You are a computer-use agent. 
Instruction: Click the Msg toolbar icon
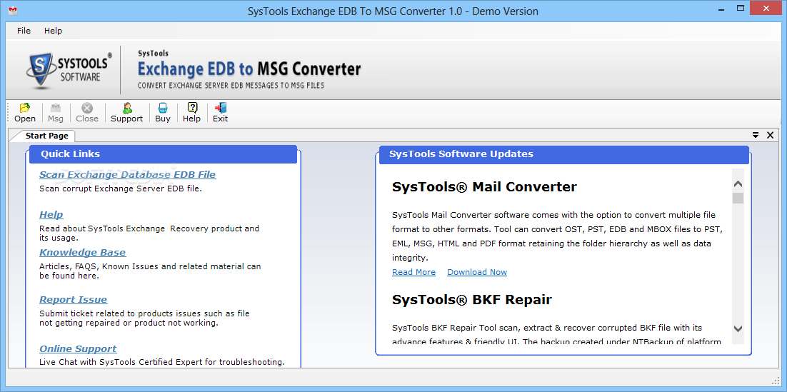click(56, 112)
